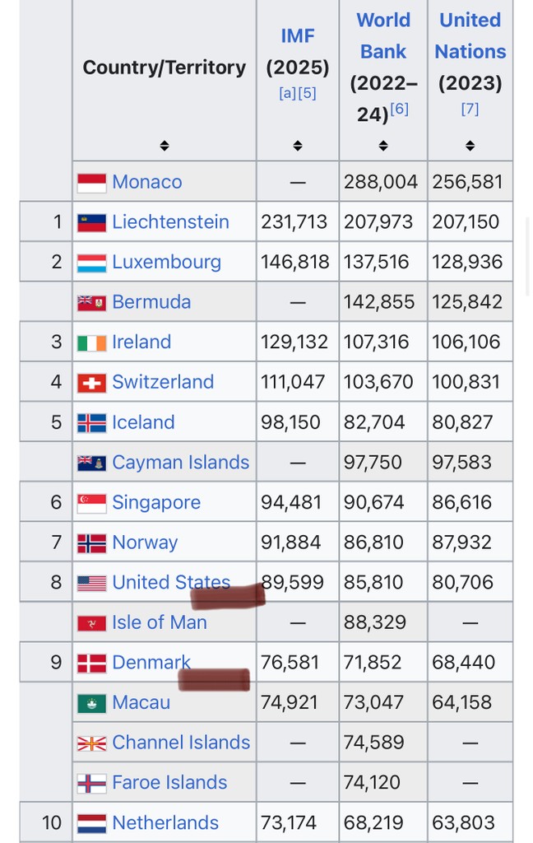Follow footnote reference [7]
This screenshot has width=533, height=843.
point(470,109)
